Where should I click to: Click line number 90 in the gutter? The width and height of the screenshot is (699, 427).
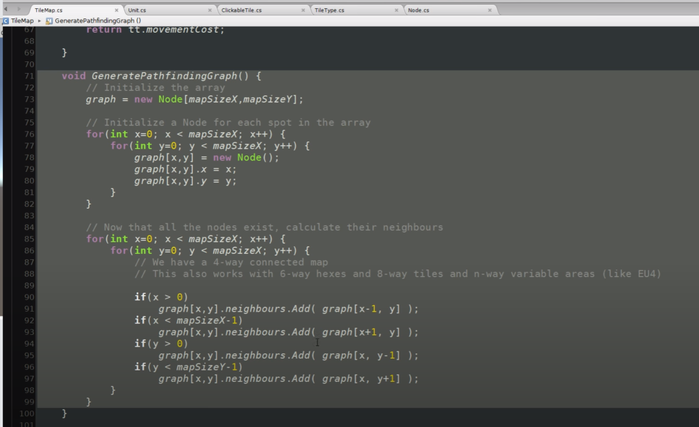29,297
